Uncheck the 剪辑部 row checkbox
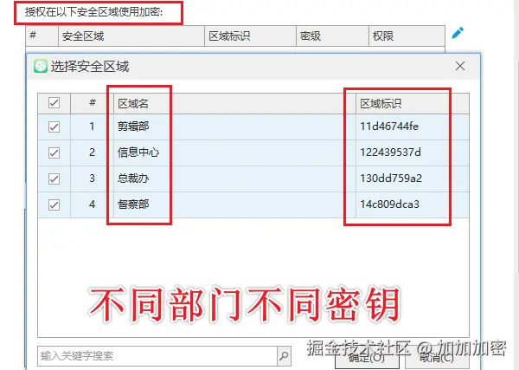The image size is (519, 370). [54, 127]
